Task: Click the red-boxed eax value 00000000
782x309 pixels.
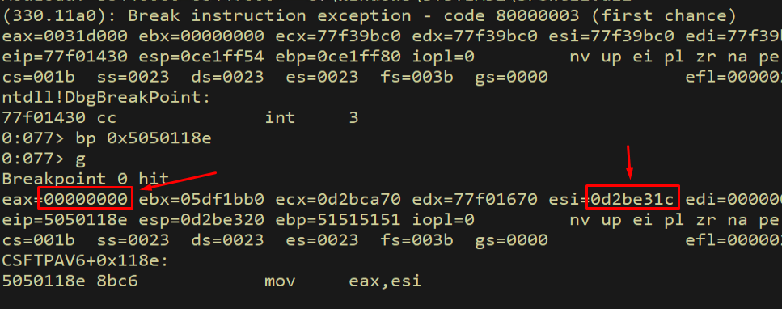Action: 85,200
